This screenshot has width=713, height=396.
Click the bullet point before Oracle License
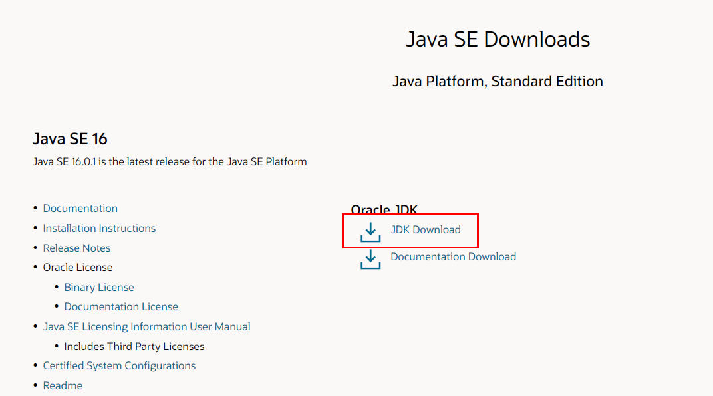click(35, 268)
